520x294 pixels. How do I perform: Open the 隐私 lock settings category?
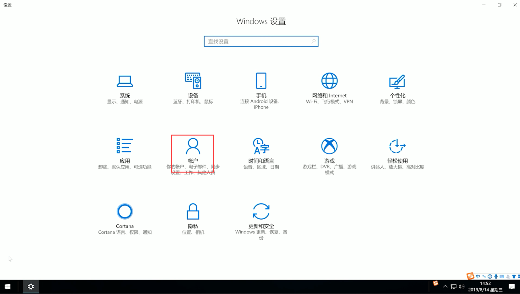(193, 219)
